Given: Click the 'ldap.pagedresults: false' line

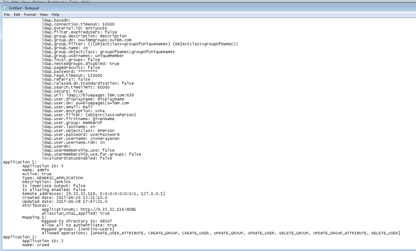Looking at the screenshot, I should (71, 68).
